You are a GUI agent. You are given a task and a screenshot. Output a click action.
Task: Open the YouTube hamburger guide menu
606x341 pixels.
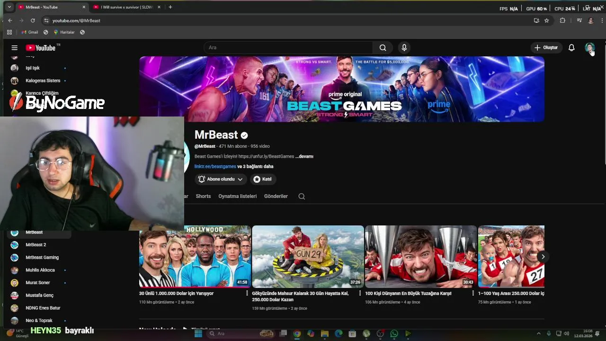pyautogui.click(x=15, y=47)
